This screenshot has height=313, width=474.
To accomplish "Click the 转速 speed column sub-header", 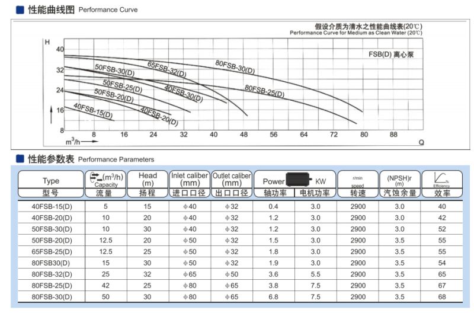I will [357, 193].
